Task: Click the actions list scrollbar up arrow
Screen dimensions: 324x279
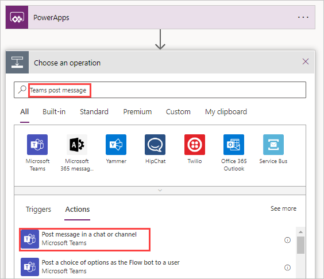Action: pyautogui.click(x=300, y=232)
